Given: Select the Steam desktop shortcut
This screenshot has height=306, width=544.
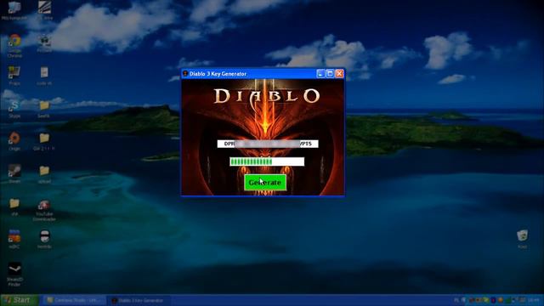Looking at the screenshot, I should (14, 173).
